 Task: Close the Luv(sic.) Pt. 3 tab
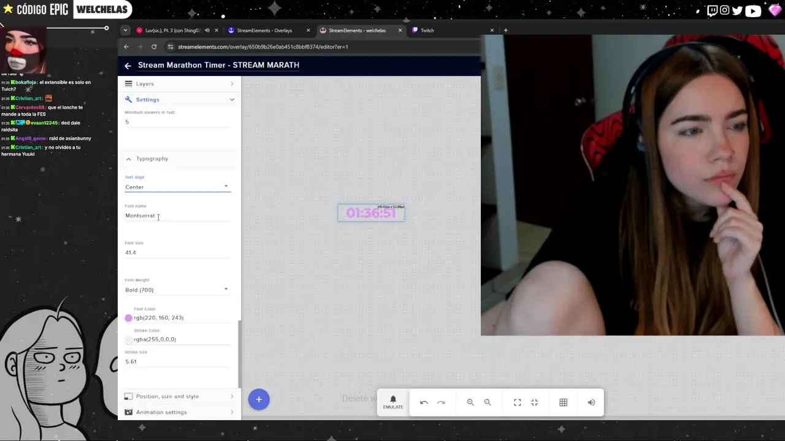[x=216, y=30]
